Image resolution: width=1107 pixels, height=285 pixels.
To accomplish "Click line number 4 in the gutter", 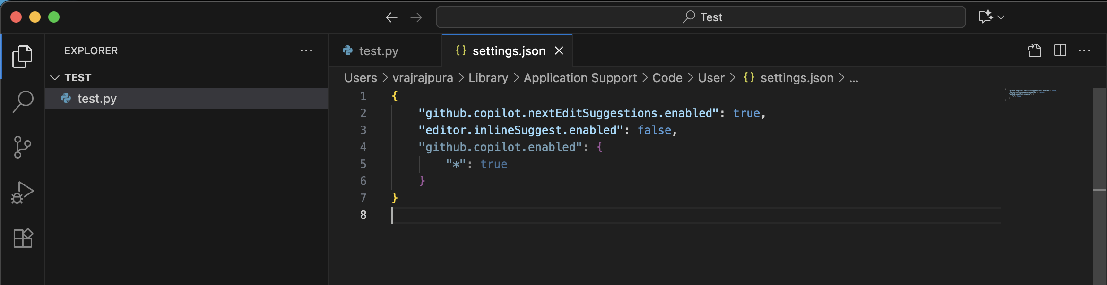I will point(363,147).
